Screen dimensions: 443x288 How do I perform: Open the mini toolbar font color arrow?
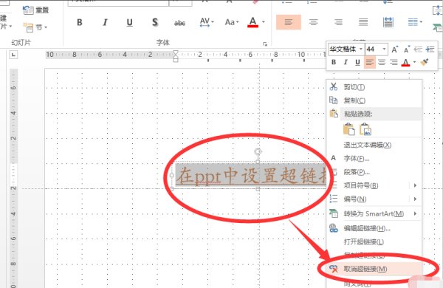pyautogui.click(x=414, y=62)
